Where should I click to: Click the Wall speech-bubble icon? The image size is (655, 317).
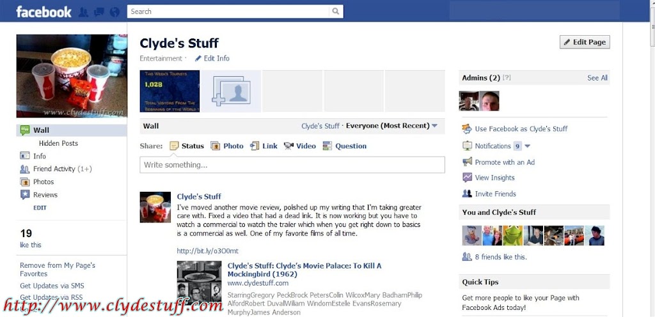[25, 130]
